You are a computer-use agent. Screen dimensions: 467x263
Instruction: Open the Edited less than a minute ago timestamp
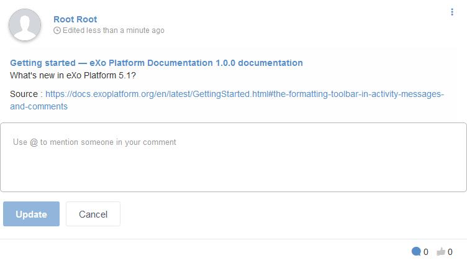[114, 30]
